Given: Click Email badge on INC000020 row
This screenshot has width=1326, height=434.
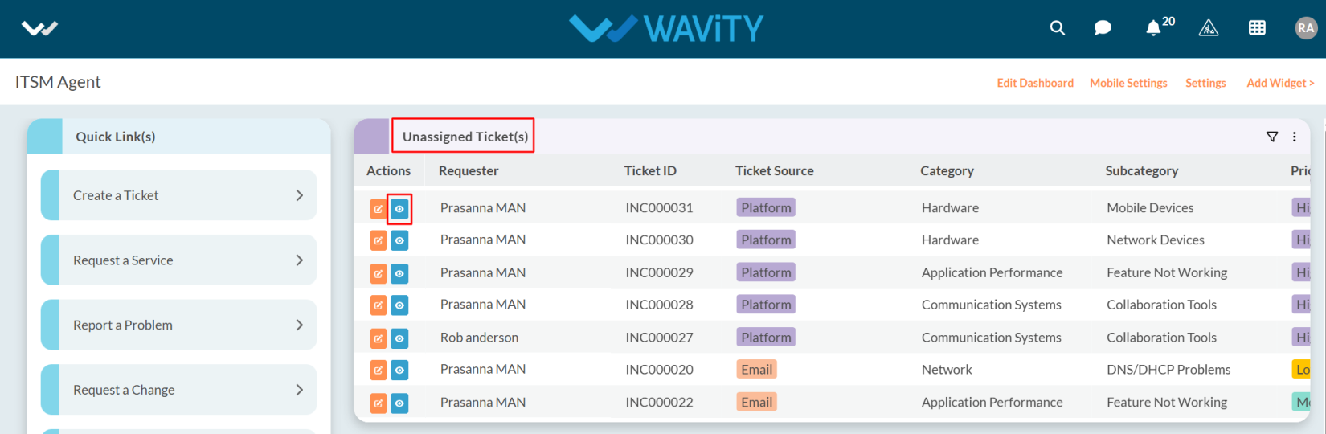Looking at the screenshot, I should point(756,370).
